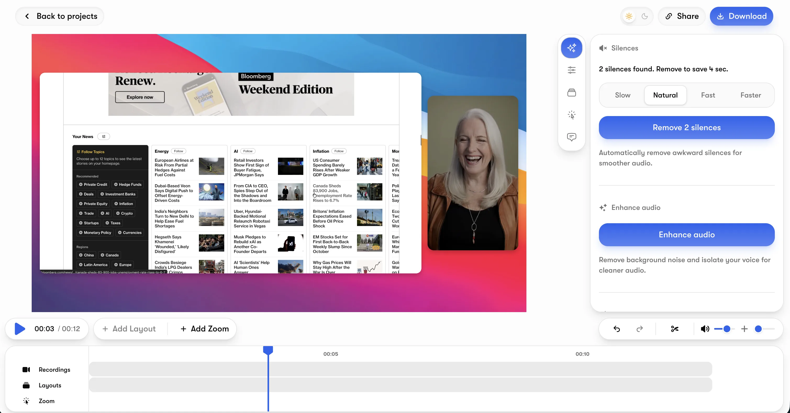This screenshot has height=413, width=790.
Task: Click the blue Enhance audio button
Action: tap(687, 234)
